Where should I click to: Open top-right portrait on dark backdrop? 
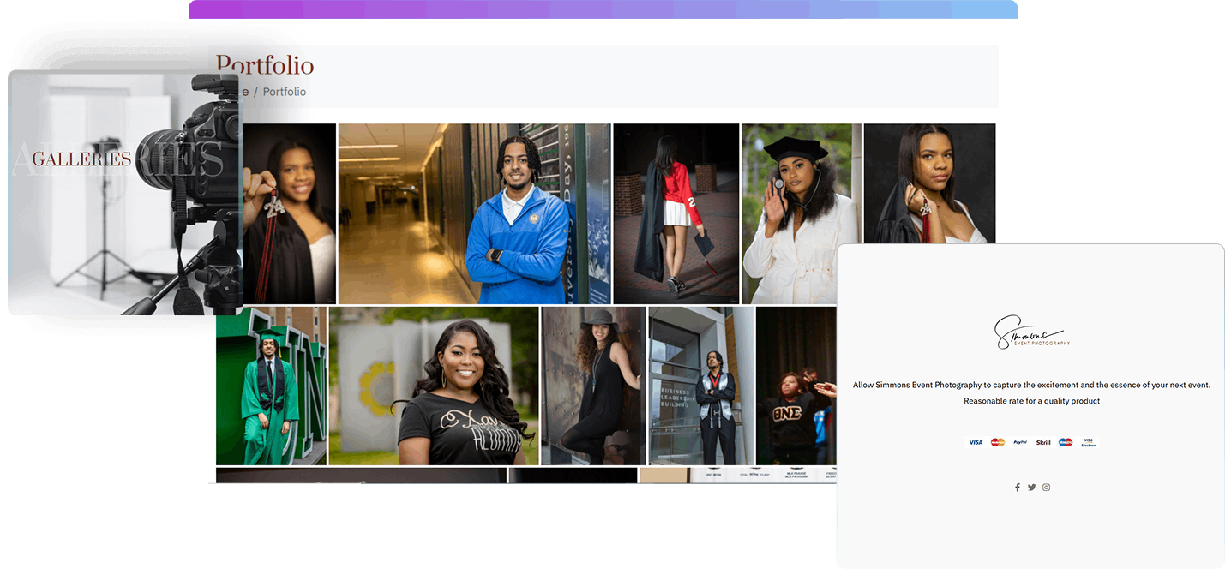pos(930,183)
